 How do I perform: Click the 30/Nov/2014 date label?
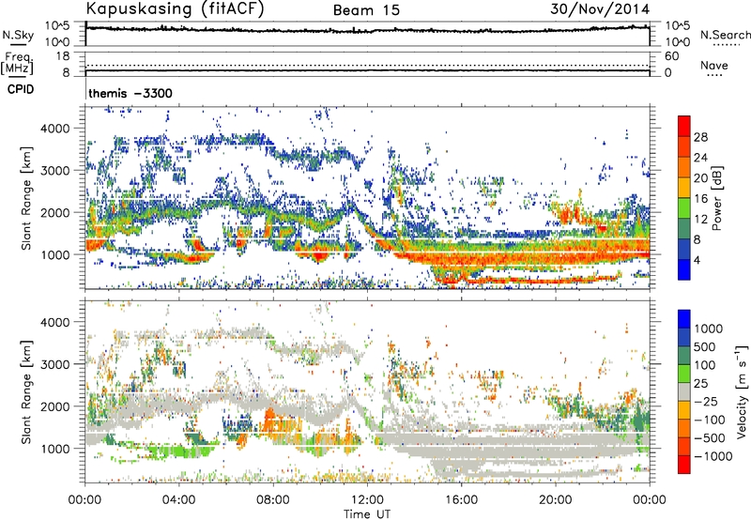pos(600,9)
